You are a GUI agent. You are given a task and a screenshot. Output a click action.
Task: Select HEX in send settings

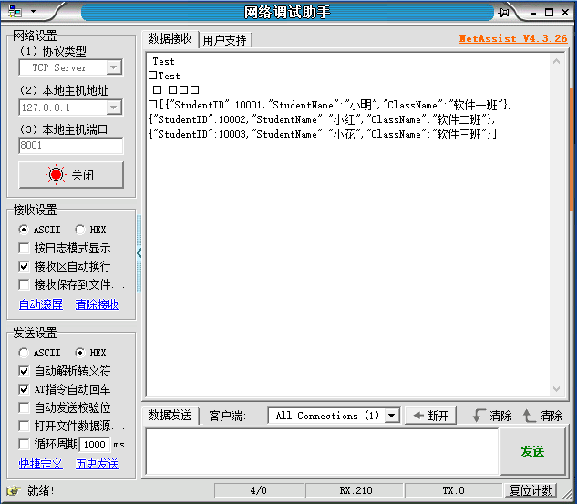pyautogui.click(x=90, y=353)
